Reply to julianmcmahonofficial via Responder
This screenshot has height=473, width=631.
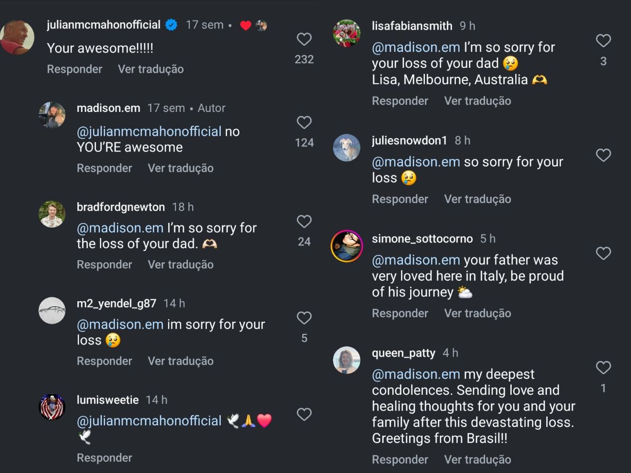(75, 69)
